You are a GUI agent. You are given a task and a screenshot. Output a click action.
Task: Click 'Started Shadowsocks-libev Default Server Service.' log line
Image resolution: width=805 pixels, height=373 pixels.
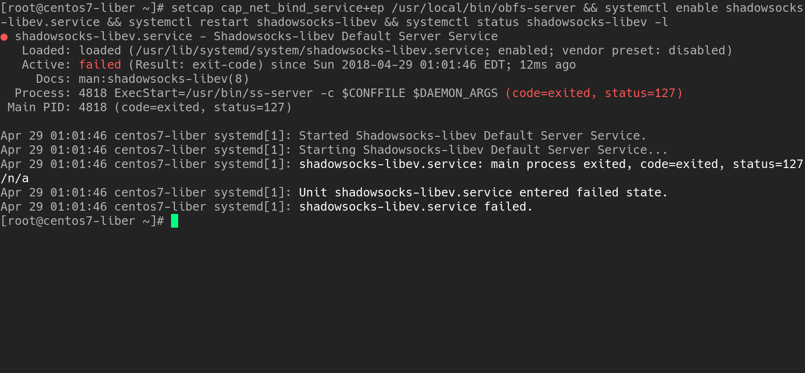[x=473, y=136]
